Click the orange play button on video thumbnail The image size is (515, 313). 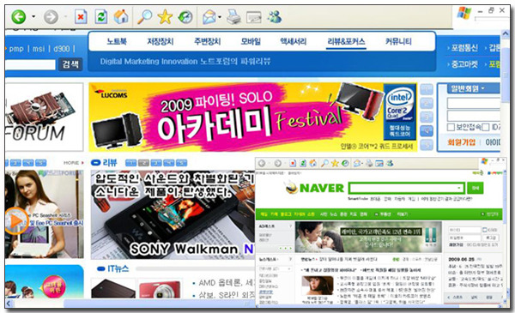[16, 220]
